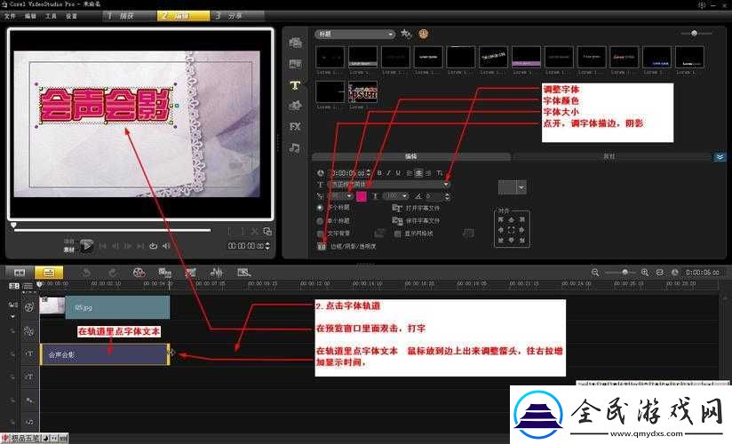Click the zoom-in magnifier on timeline

tap(645, 273)
